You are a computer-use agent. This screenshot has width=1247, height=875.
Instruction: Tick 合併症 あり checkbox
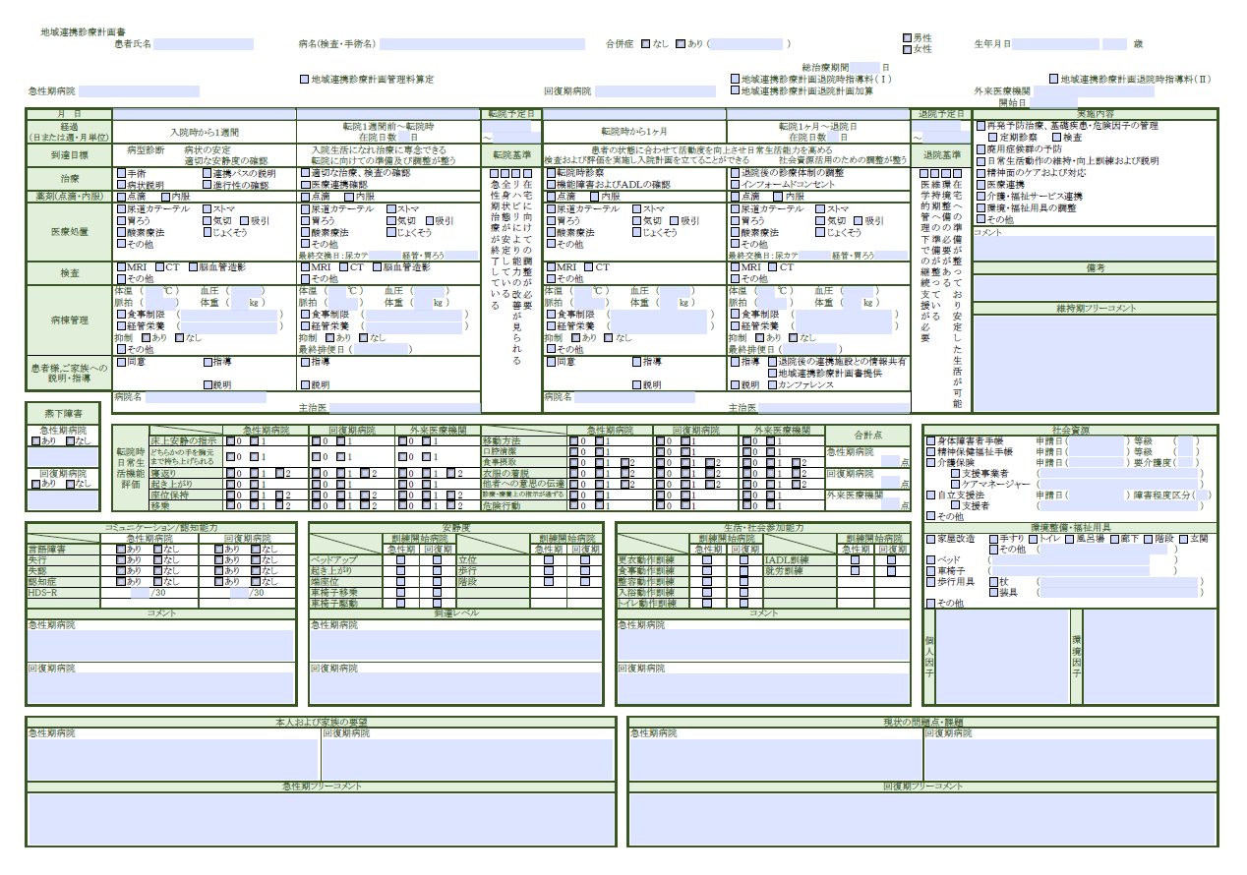(681, 44)
